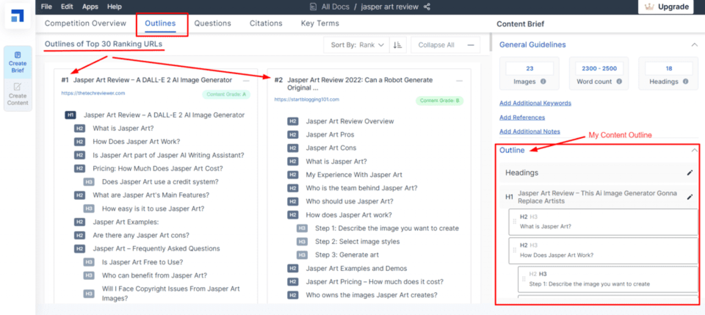Edit the H1 title with pencil icon
This screenshot has height=315, width=705.
tap(690, 197)
